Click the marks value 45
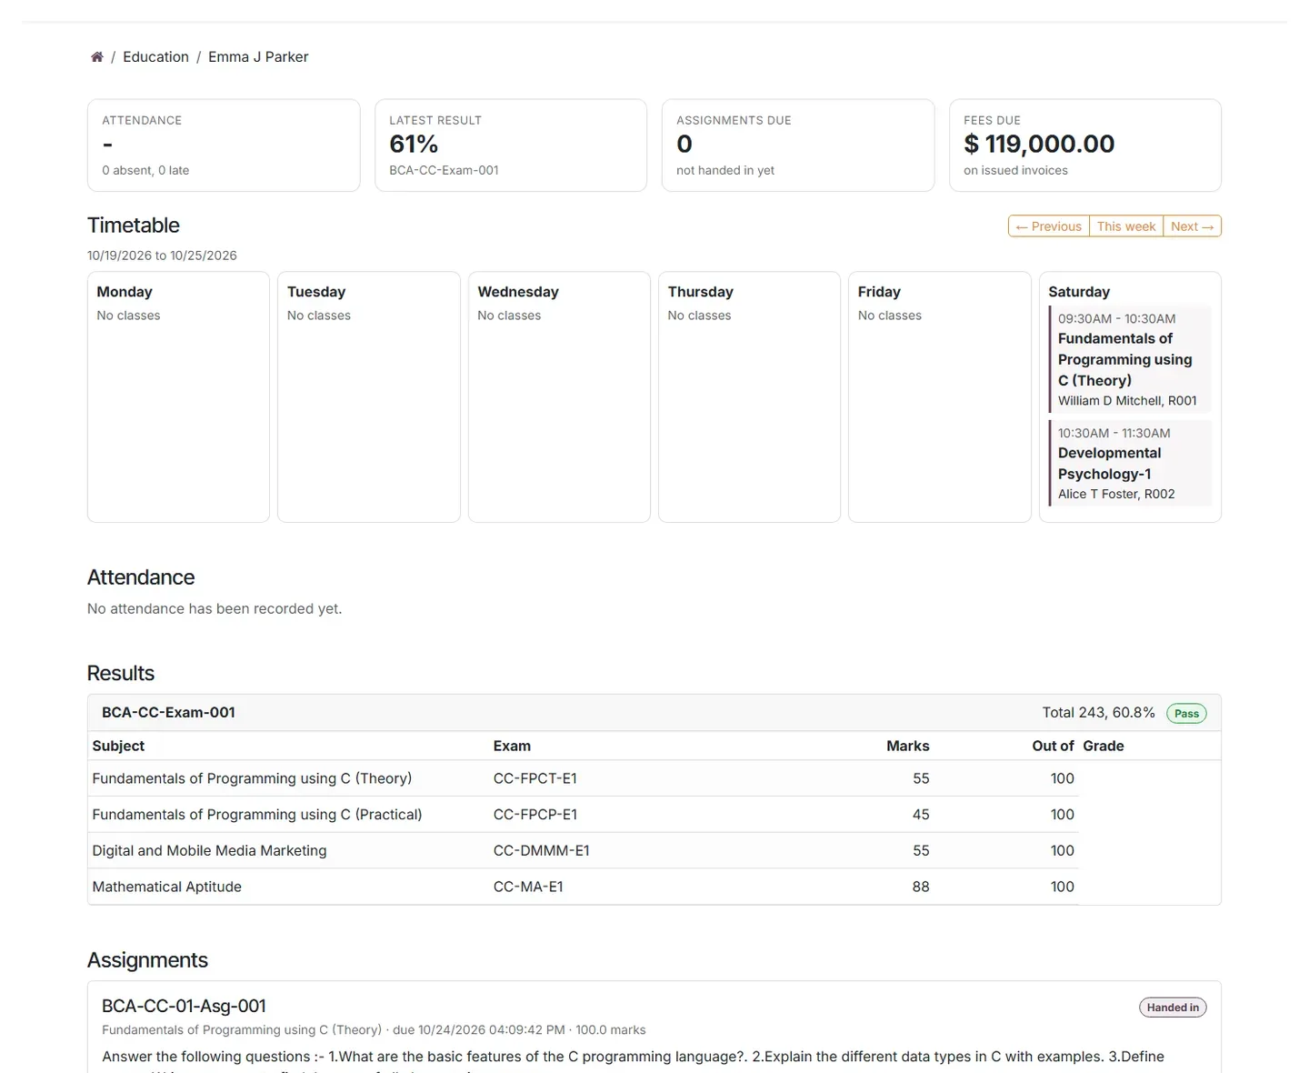Viewport: 1309px width, 1073px height. (921, 815)
